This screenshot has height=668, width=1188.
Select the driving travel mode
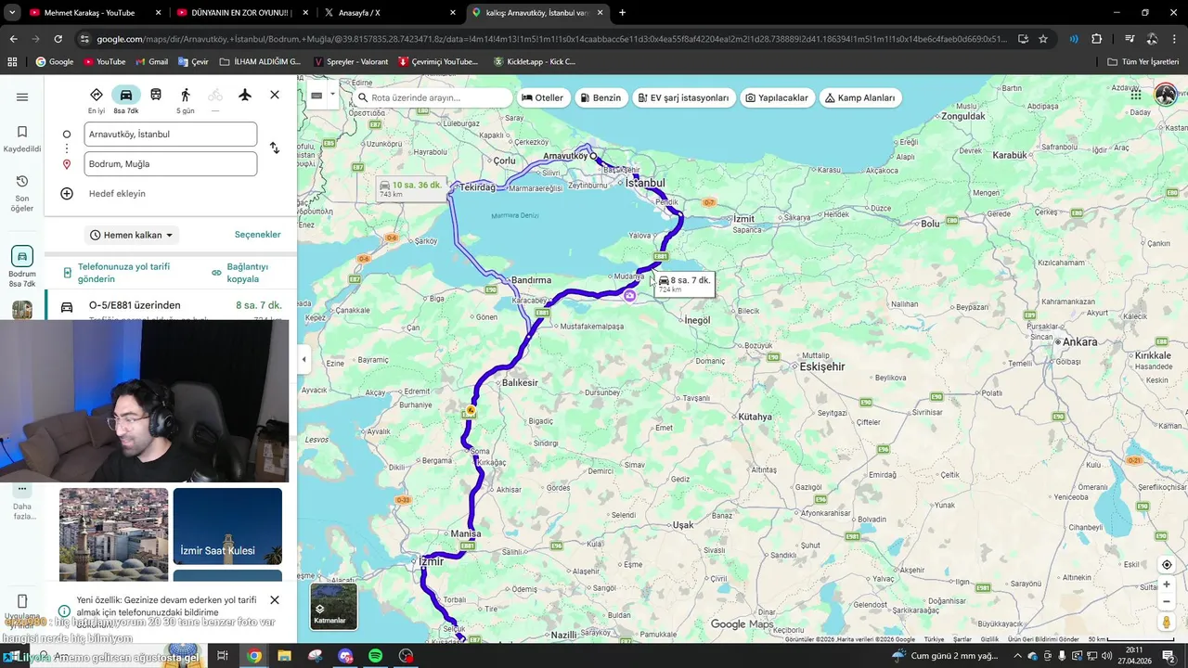pos(126,100)
